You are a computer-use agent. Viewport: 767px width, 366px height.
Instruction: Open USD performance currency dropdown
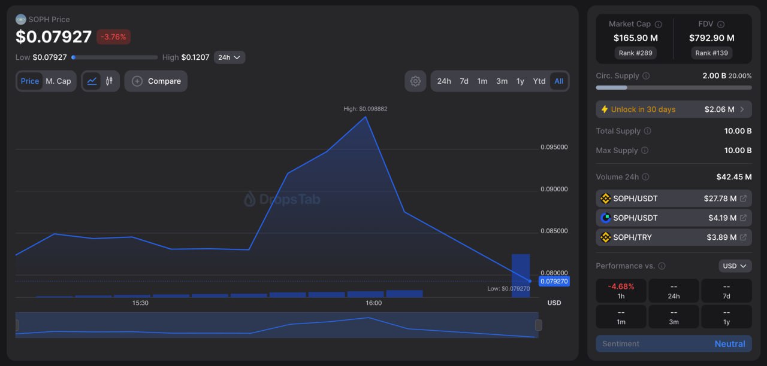pyautogui.click(x=735, y=266)
